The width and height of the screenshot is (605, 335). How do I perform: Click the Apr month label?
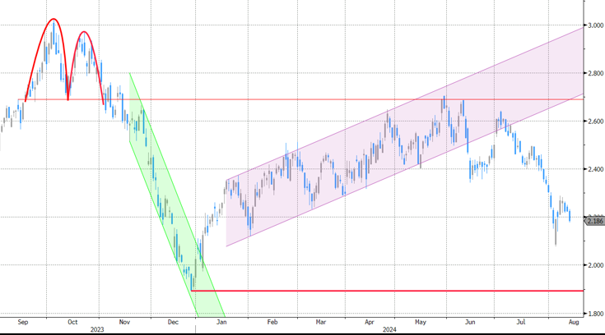click(x=370, y=322)
